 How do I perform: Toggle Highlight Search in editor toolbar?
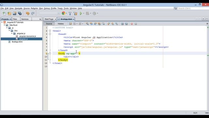[x=99, y=24]
